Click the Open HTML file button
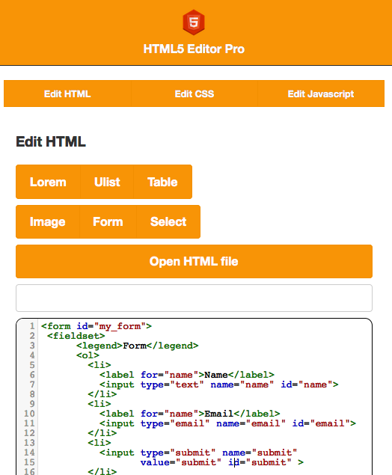Screen dimensions: 392x475 (194, 261)
